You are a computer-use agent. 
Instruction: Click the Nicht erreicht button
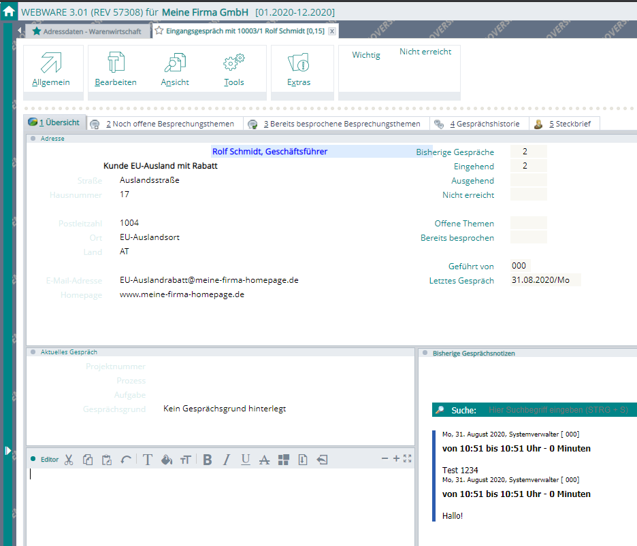(425, 52)
